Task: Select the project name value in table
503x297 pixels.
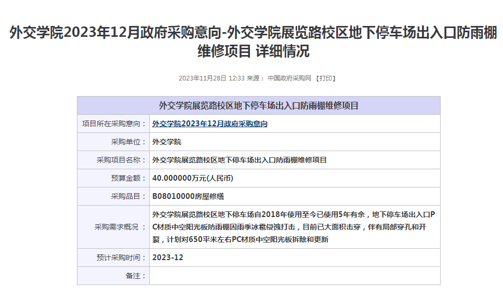Action: [240, 160]
